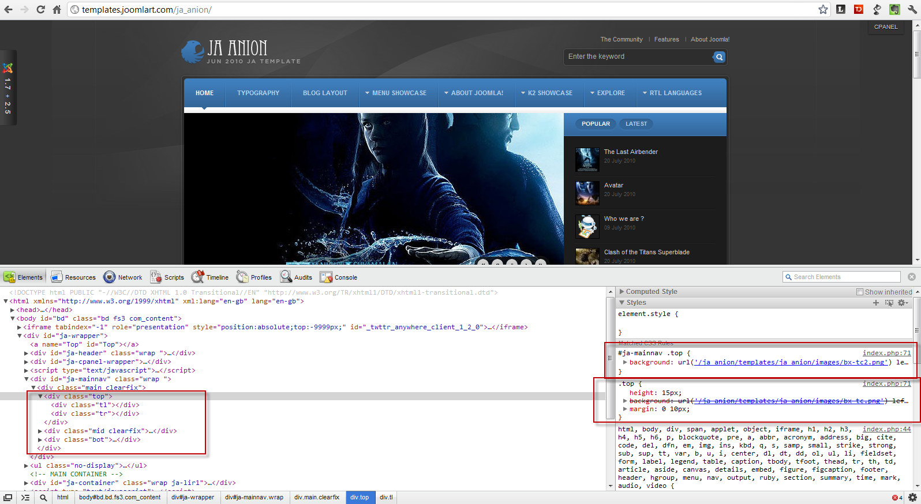Open About Joomla! top link
Image resolution: width=921 pixels, height=504 pixels.
(x=710, y=40)
